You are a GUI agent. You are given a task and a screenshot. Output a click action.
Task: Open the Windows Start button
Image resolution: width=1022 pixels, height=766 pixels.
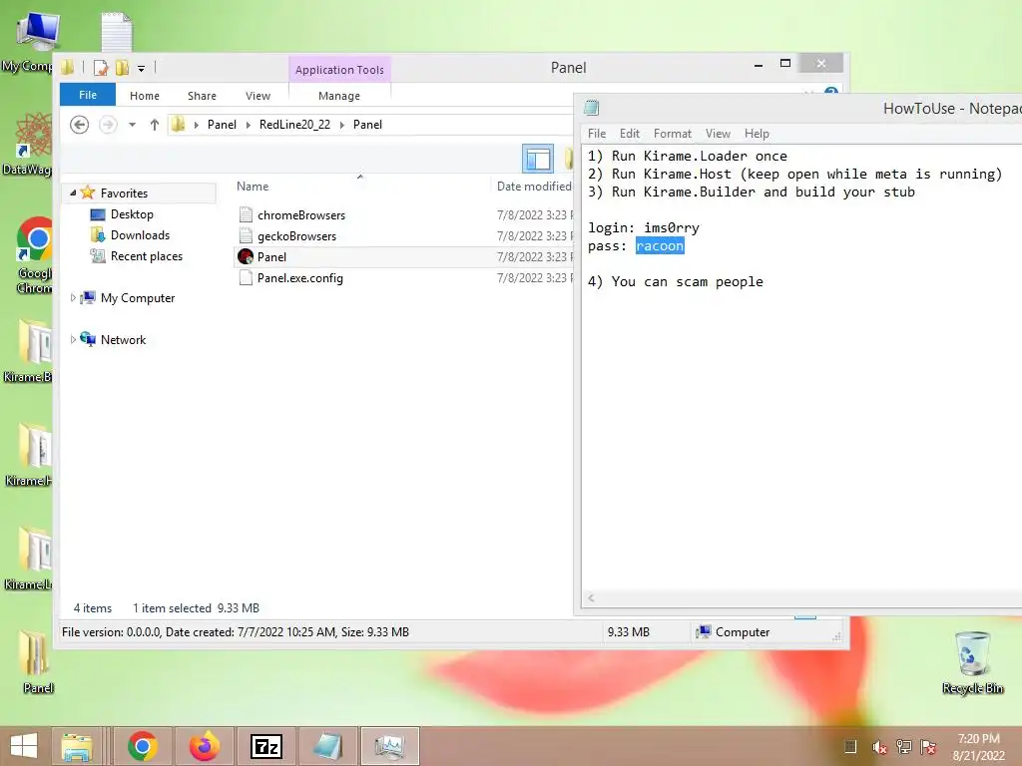[24, 746]
